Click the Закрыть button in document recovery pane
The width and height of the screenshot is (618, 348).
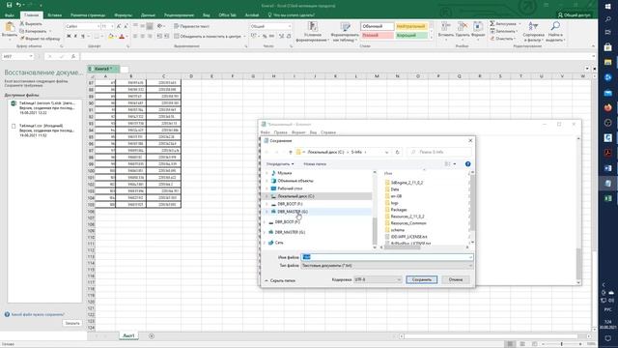pyautogui.click(x=72, y=323)
